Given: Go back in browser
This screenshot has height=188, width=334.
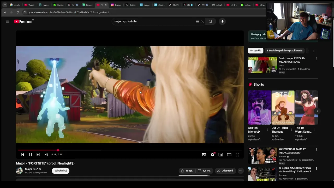Looking at the screenshot, I should pos(5,12).
